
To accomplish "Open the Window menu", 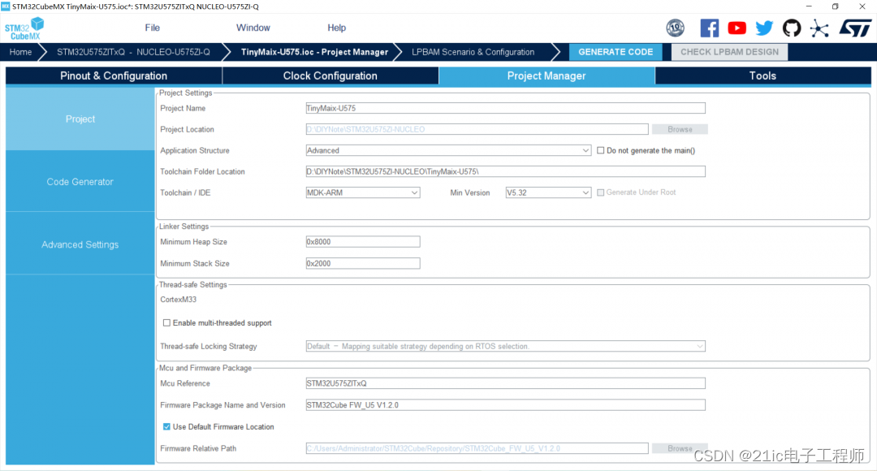I will (x=253, y=28).
